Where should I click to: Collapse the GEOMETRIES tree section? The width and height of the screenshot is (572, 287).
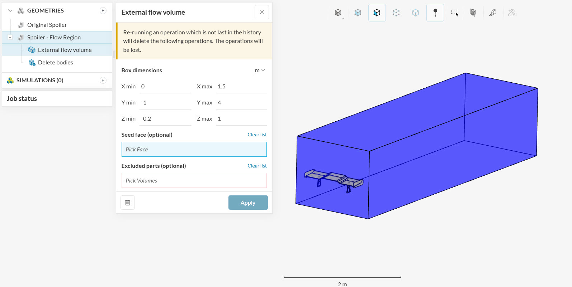[x=10, y=11]
